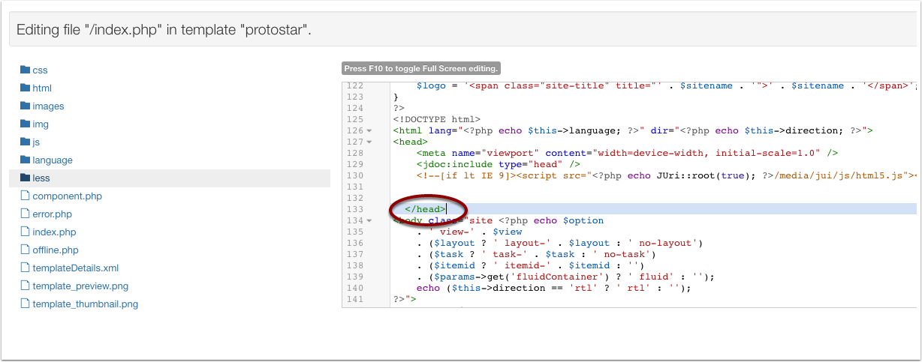Click the html lang line in the editor
The height and width of the screenshot is (362, 922).
(633, 130)
